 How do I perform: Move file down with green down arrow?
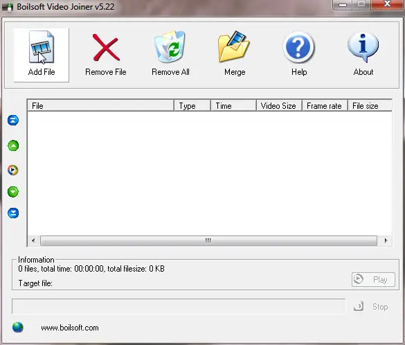click(x=13, y=192)
